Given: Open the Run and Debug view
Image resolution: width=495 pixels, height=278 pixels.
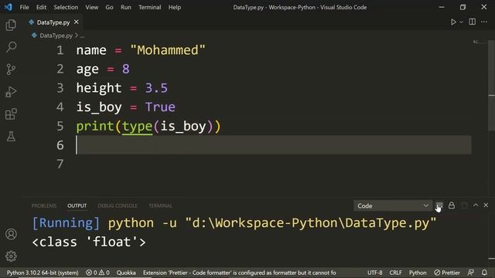Looking at the screenshot, I should click(x=11, y=92).
